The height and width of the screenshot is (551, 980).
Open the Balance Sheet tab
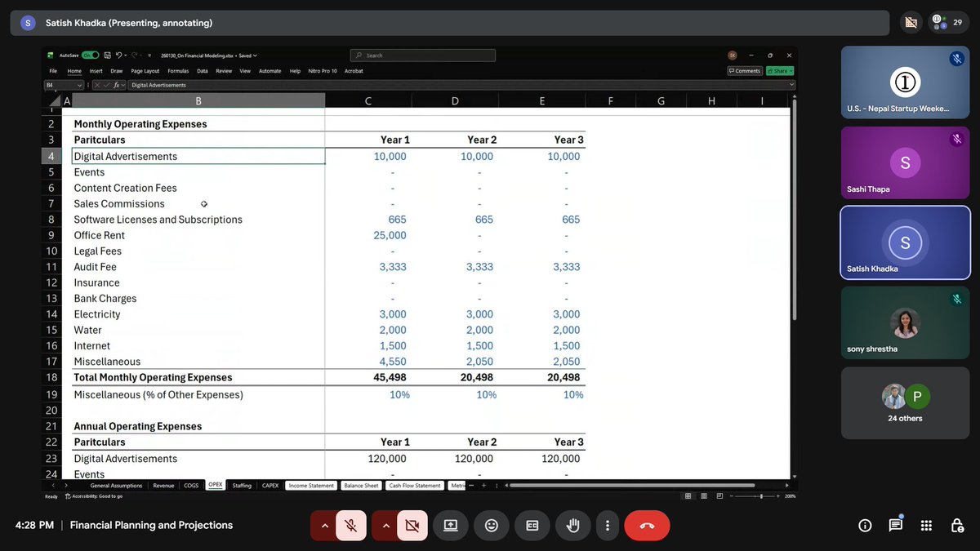pos(361,486)
